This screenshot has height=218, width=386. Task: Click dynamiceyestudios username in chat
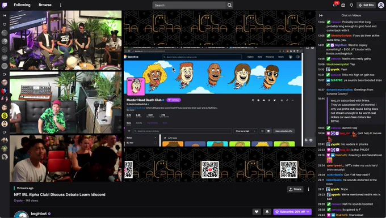click(339, 90)
